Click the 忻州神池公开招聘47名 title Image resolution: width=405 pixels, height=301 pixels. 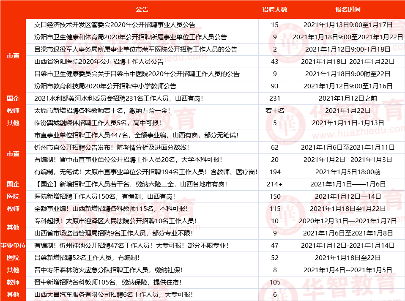(x=131, y=246)
